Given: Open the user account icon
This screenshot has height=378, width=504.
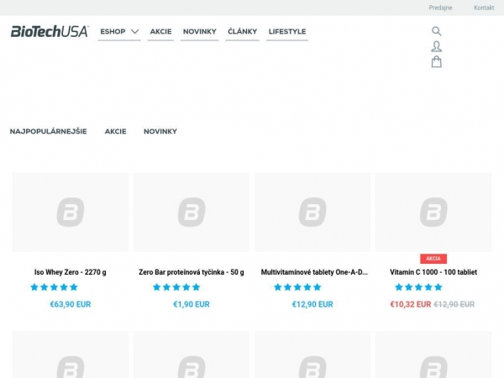Looking at the screenshot, I should 436,46.
